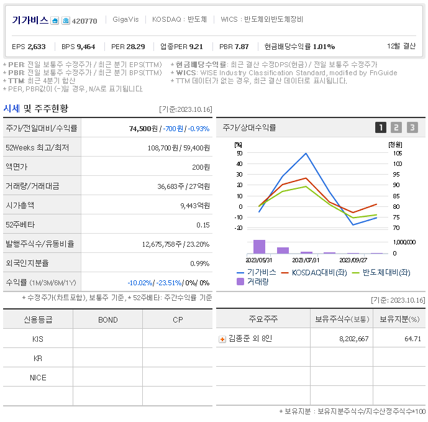Image resolution: width=428 pixels, height=422 pixels.
Task: Click the 시가총액 9,443억원 value
Action: pos(195,206)
